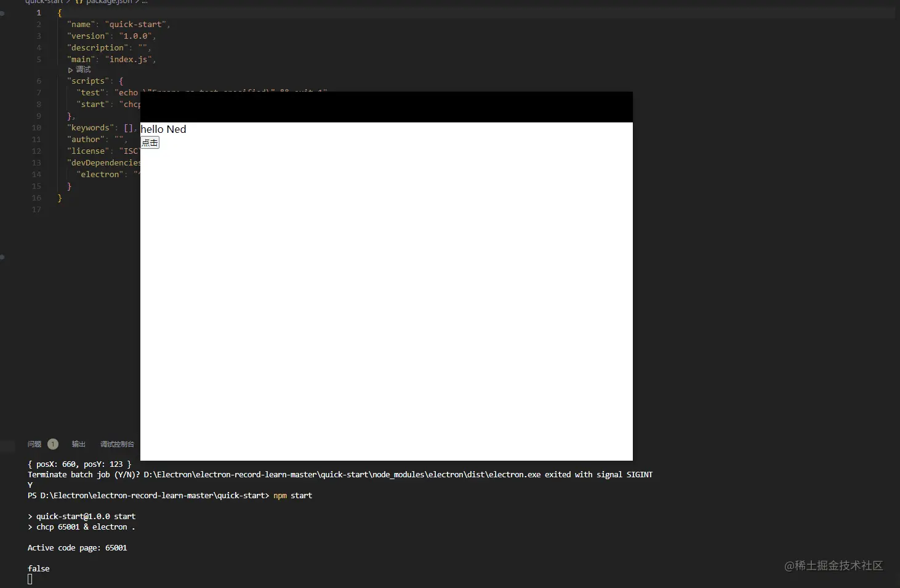Click line number 1 in the editor gutter
Viewport: 900px width, 588px height.
39,13
